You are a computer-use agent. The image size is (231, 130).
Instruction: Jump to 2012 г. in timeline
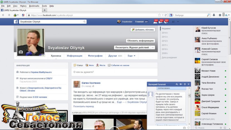tap(164, 41)
